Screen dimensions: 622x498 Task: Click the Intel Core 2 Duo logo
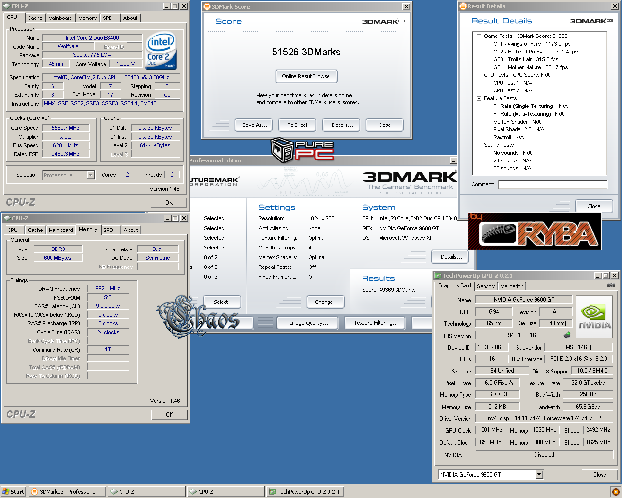coord(161,51)
